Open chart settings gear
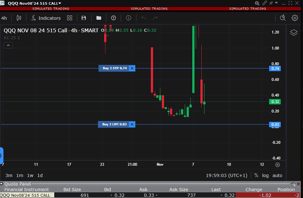 (295, 18)
